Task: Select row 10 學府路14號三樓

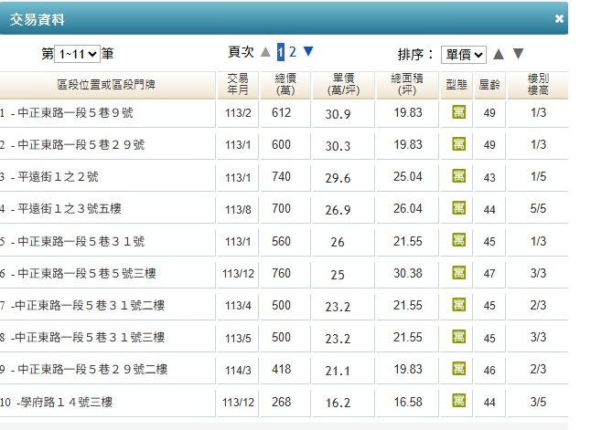Action: pyautogui.click(x=284, y=402)
